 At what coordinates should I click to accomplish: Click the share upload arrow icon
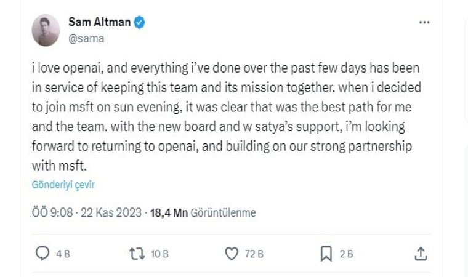(421, 254)
